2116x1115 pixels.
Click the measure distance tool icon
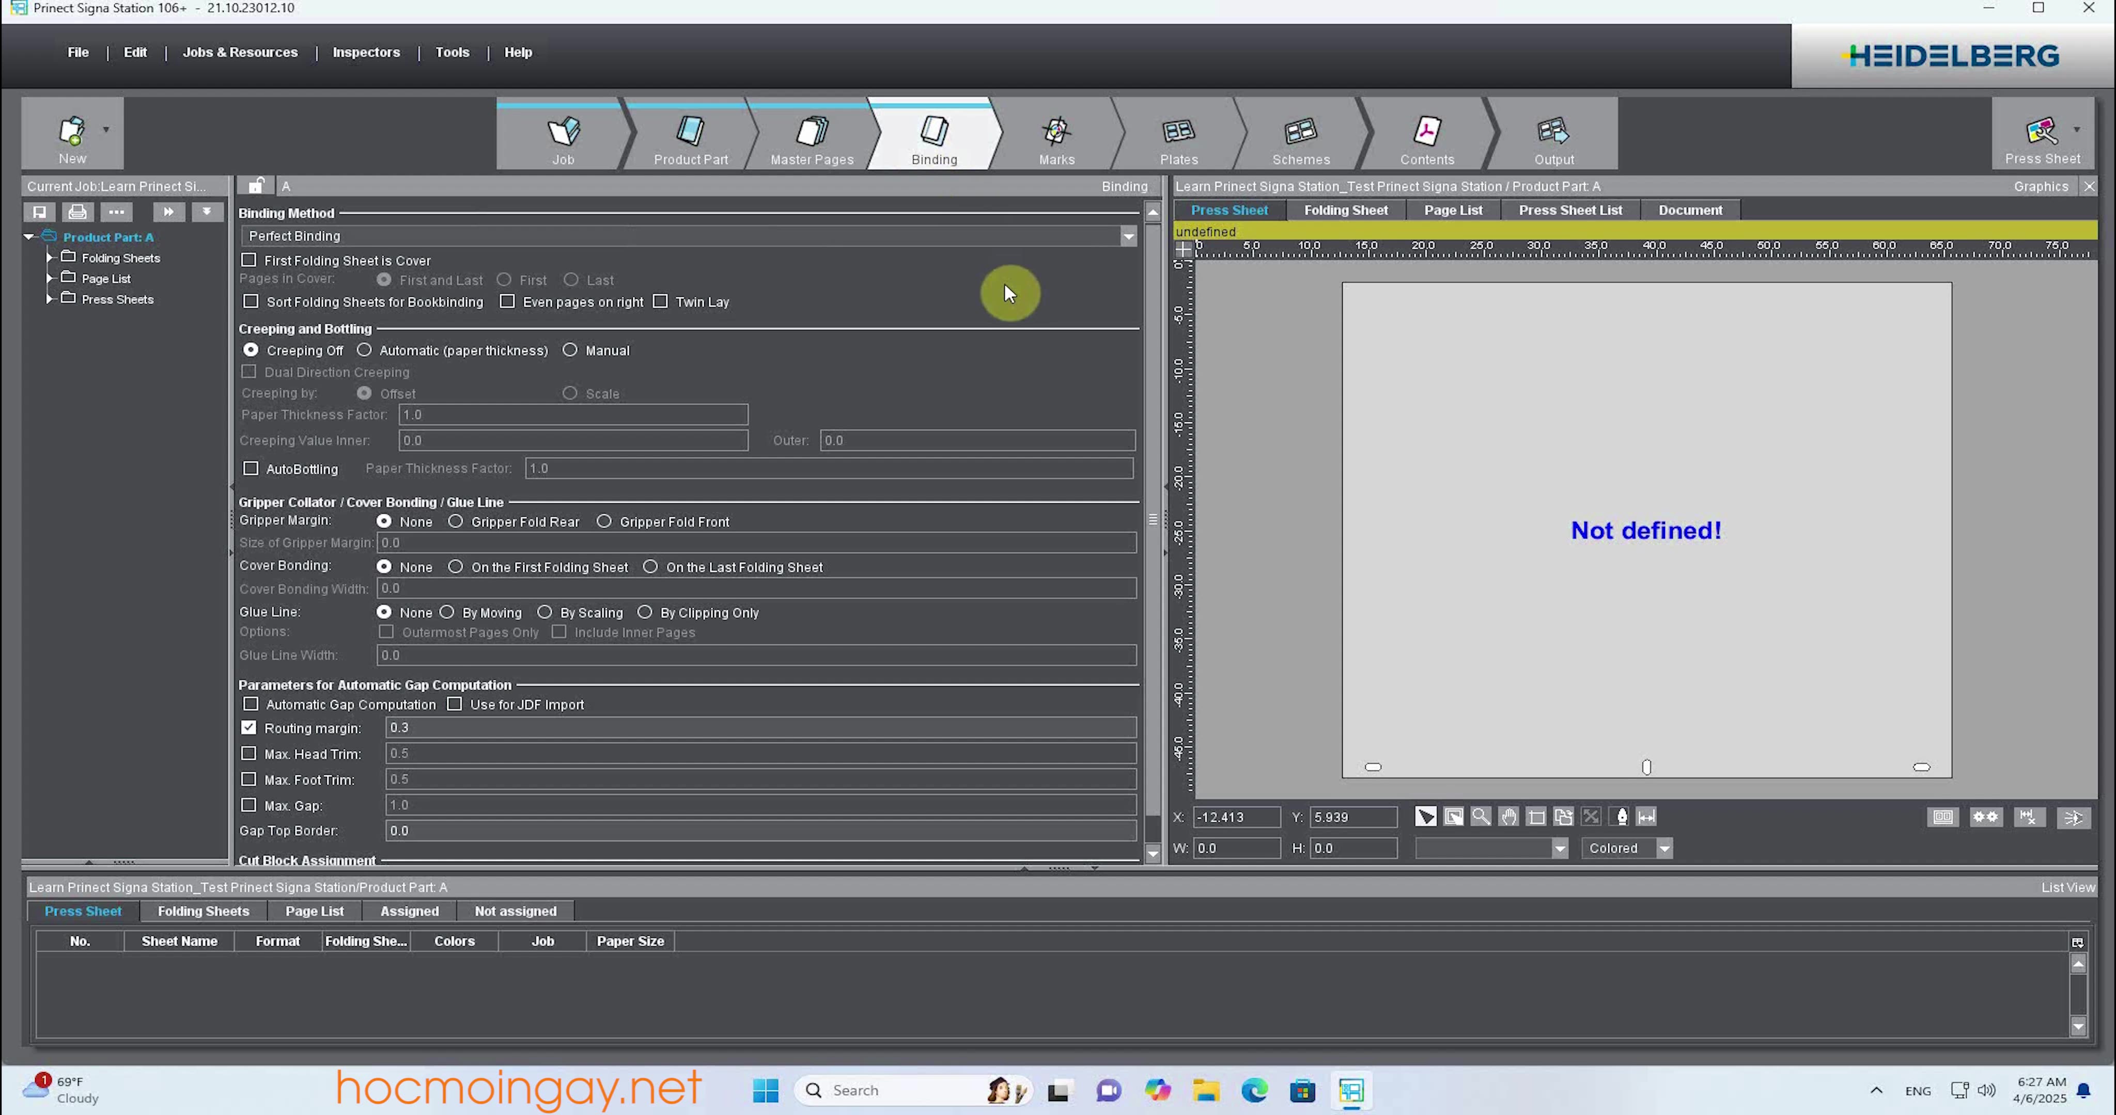[x=1646, y=816]
